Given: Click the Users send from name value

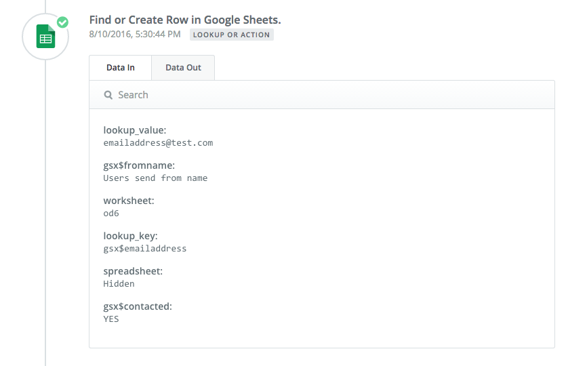Looking at the screenshot, I should pos(155,178).
